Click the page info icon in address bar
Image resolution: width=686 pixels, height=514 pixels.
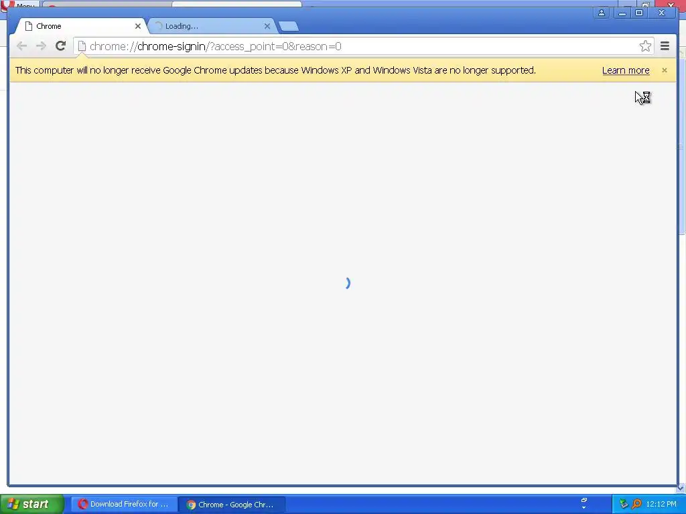82,46
